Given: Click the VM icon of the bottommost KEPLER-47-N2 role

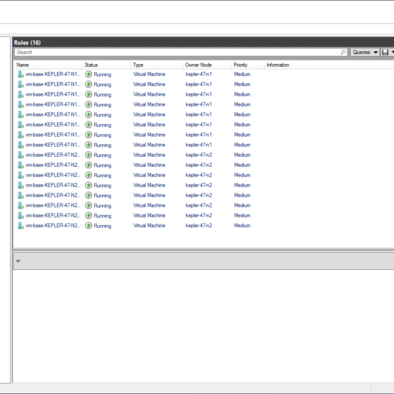Looking at the screenshot, I should [x=21, y=226].
